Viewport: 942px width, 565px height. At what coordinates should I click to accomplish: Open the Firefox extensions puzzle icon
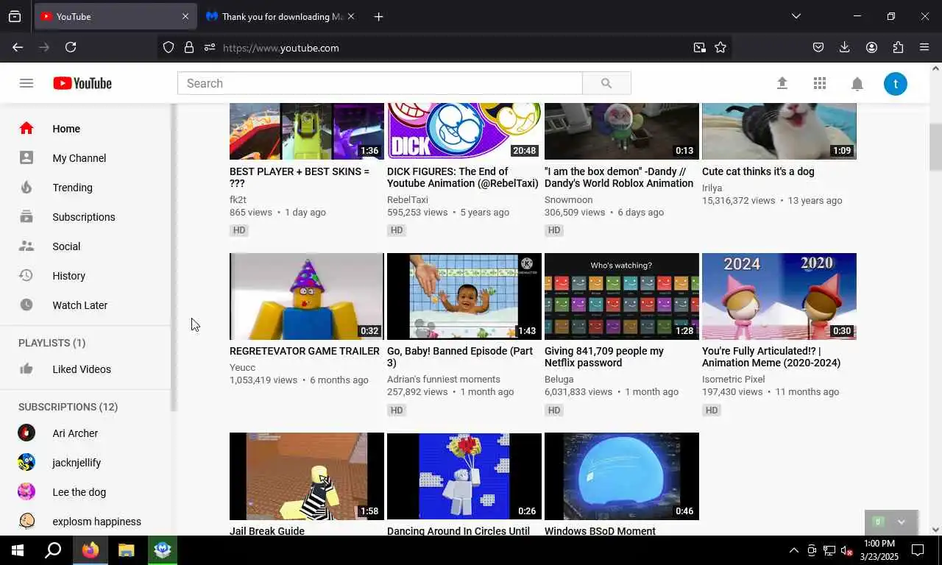pos(898,47)
